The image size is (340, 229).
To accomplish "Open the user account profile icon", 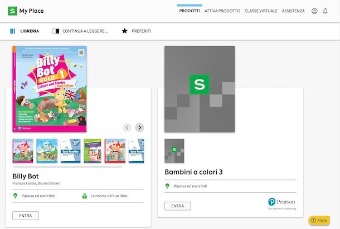I will pyautogui.click(x=314, y=11).
